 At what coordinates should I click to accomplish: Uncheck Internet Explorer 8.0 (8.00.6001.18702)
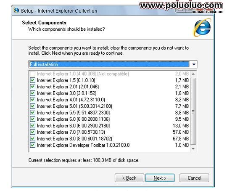32,138
